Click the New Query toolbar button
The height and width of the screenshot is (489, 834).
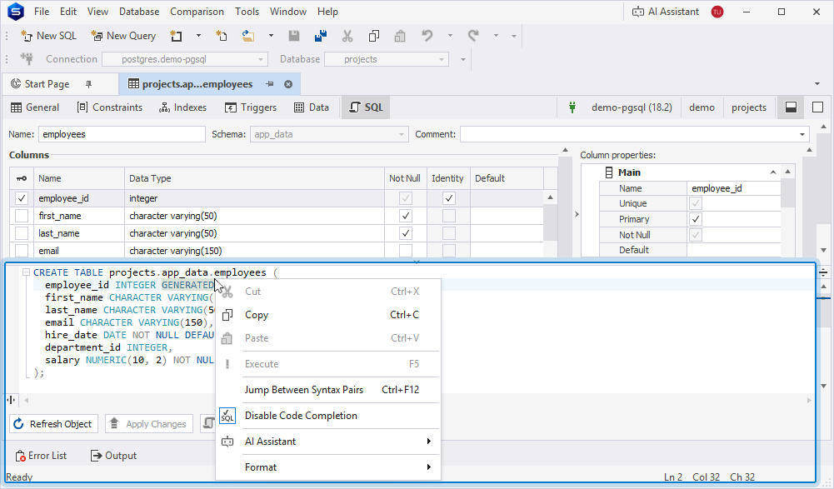[x=123, y=36]
